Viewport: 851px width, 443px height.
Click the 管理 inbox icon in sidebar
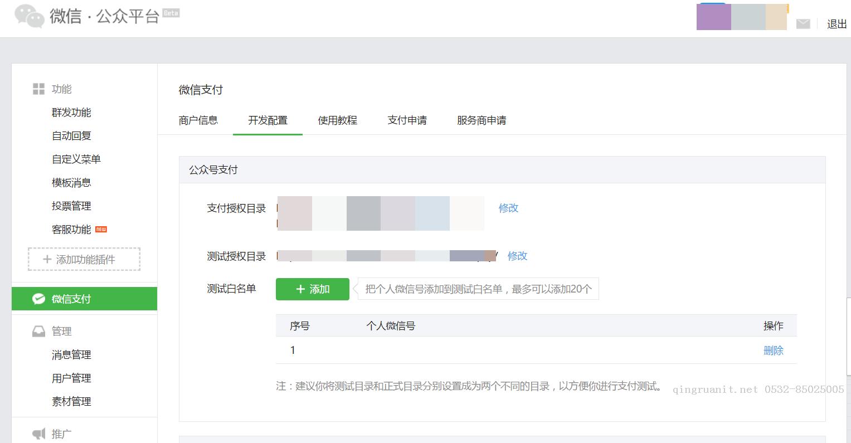tap(38, 330)
